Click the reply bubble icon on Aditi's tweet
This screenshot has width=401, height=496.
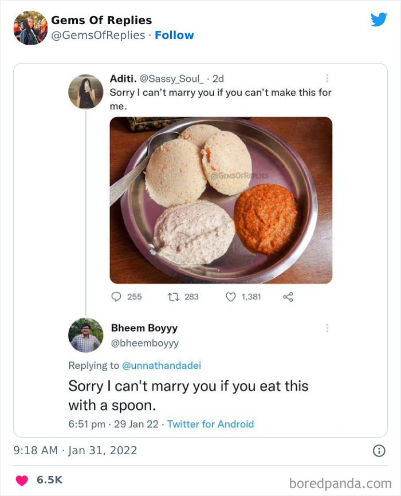pyautogui.click(x=117, y=297)
